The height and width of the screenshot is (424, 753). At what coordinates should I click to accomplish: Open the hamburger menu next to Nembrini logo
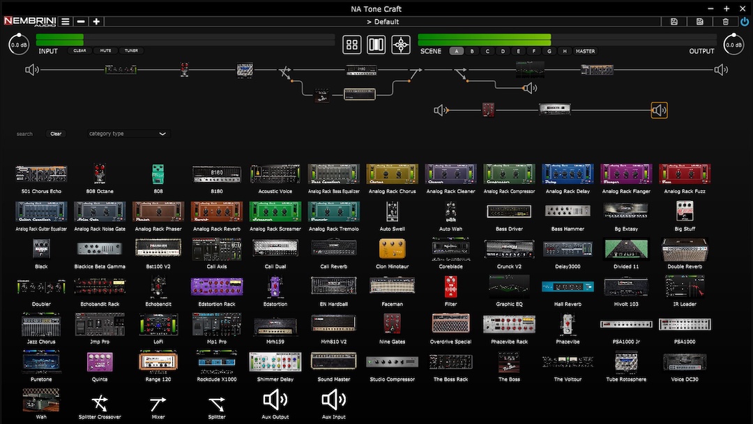tap(65, 21)
